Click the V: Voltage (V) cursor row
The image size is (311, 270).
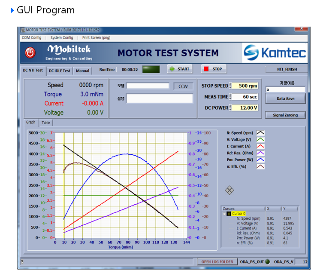260,223
